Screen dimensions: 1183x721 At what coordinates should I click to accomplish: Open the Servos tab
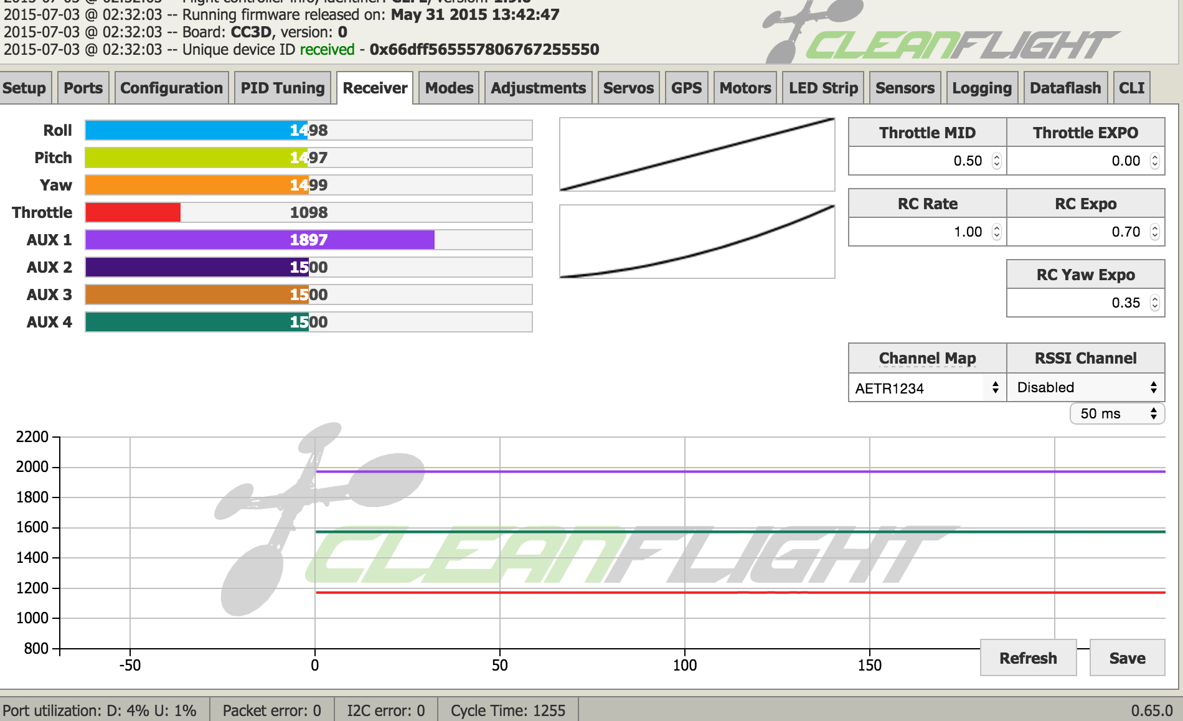click(628, 88)
